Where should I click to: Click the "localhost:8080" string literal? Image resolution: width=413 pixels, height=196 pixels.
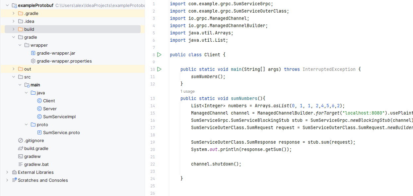364,113
